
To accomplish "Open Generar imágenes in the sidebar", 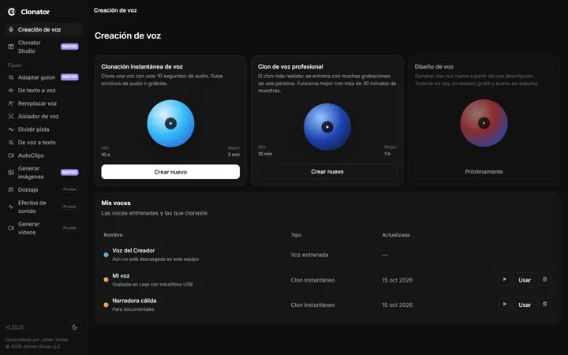I will [x=43, y=173].
